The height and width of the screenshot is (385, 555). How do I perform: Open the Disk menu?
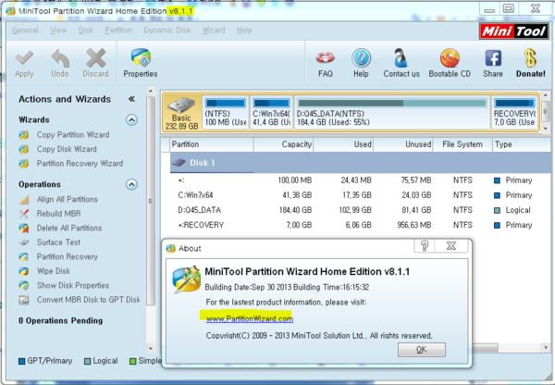[86, 31]
